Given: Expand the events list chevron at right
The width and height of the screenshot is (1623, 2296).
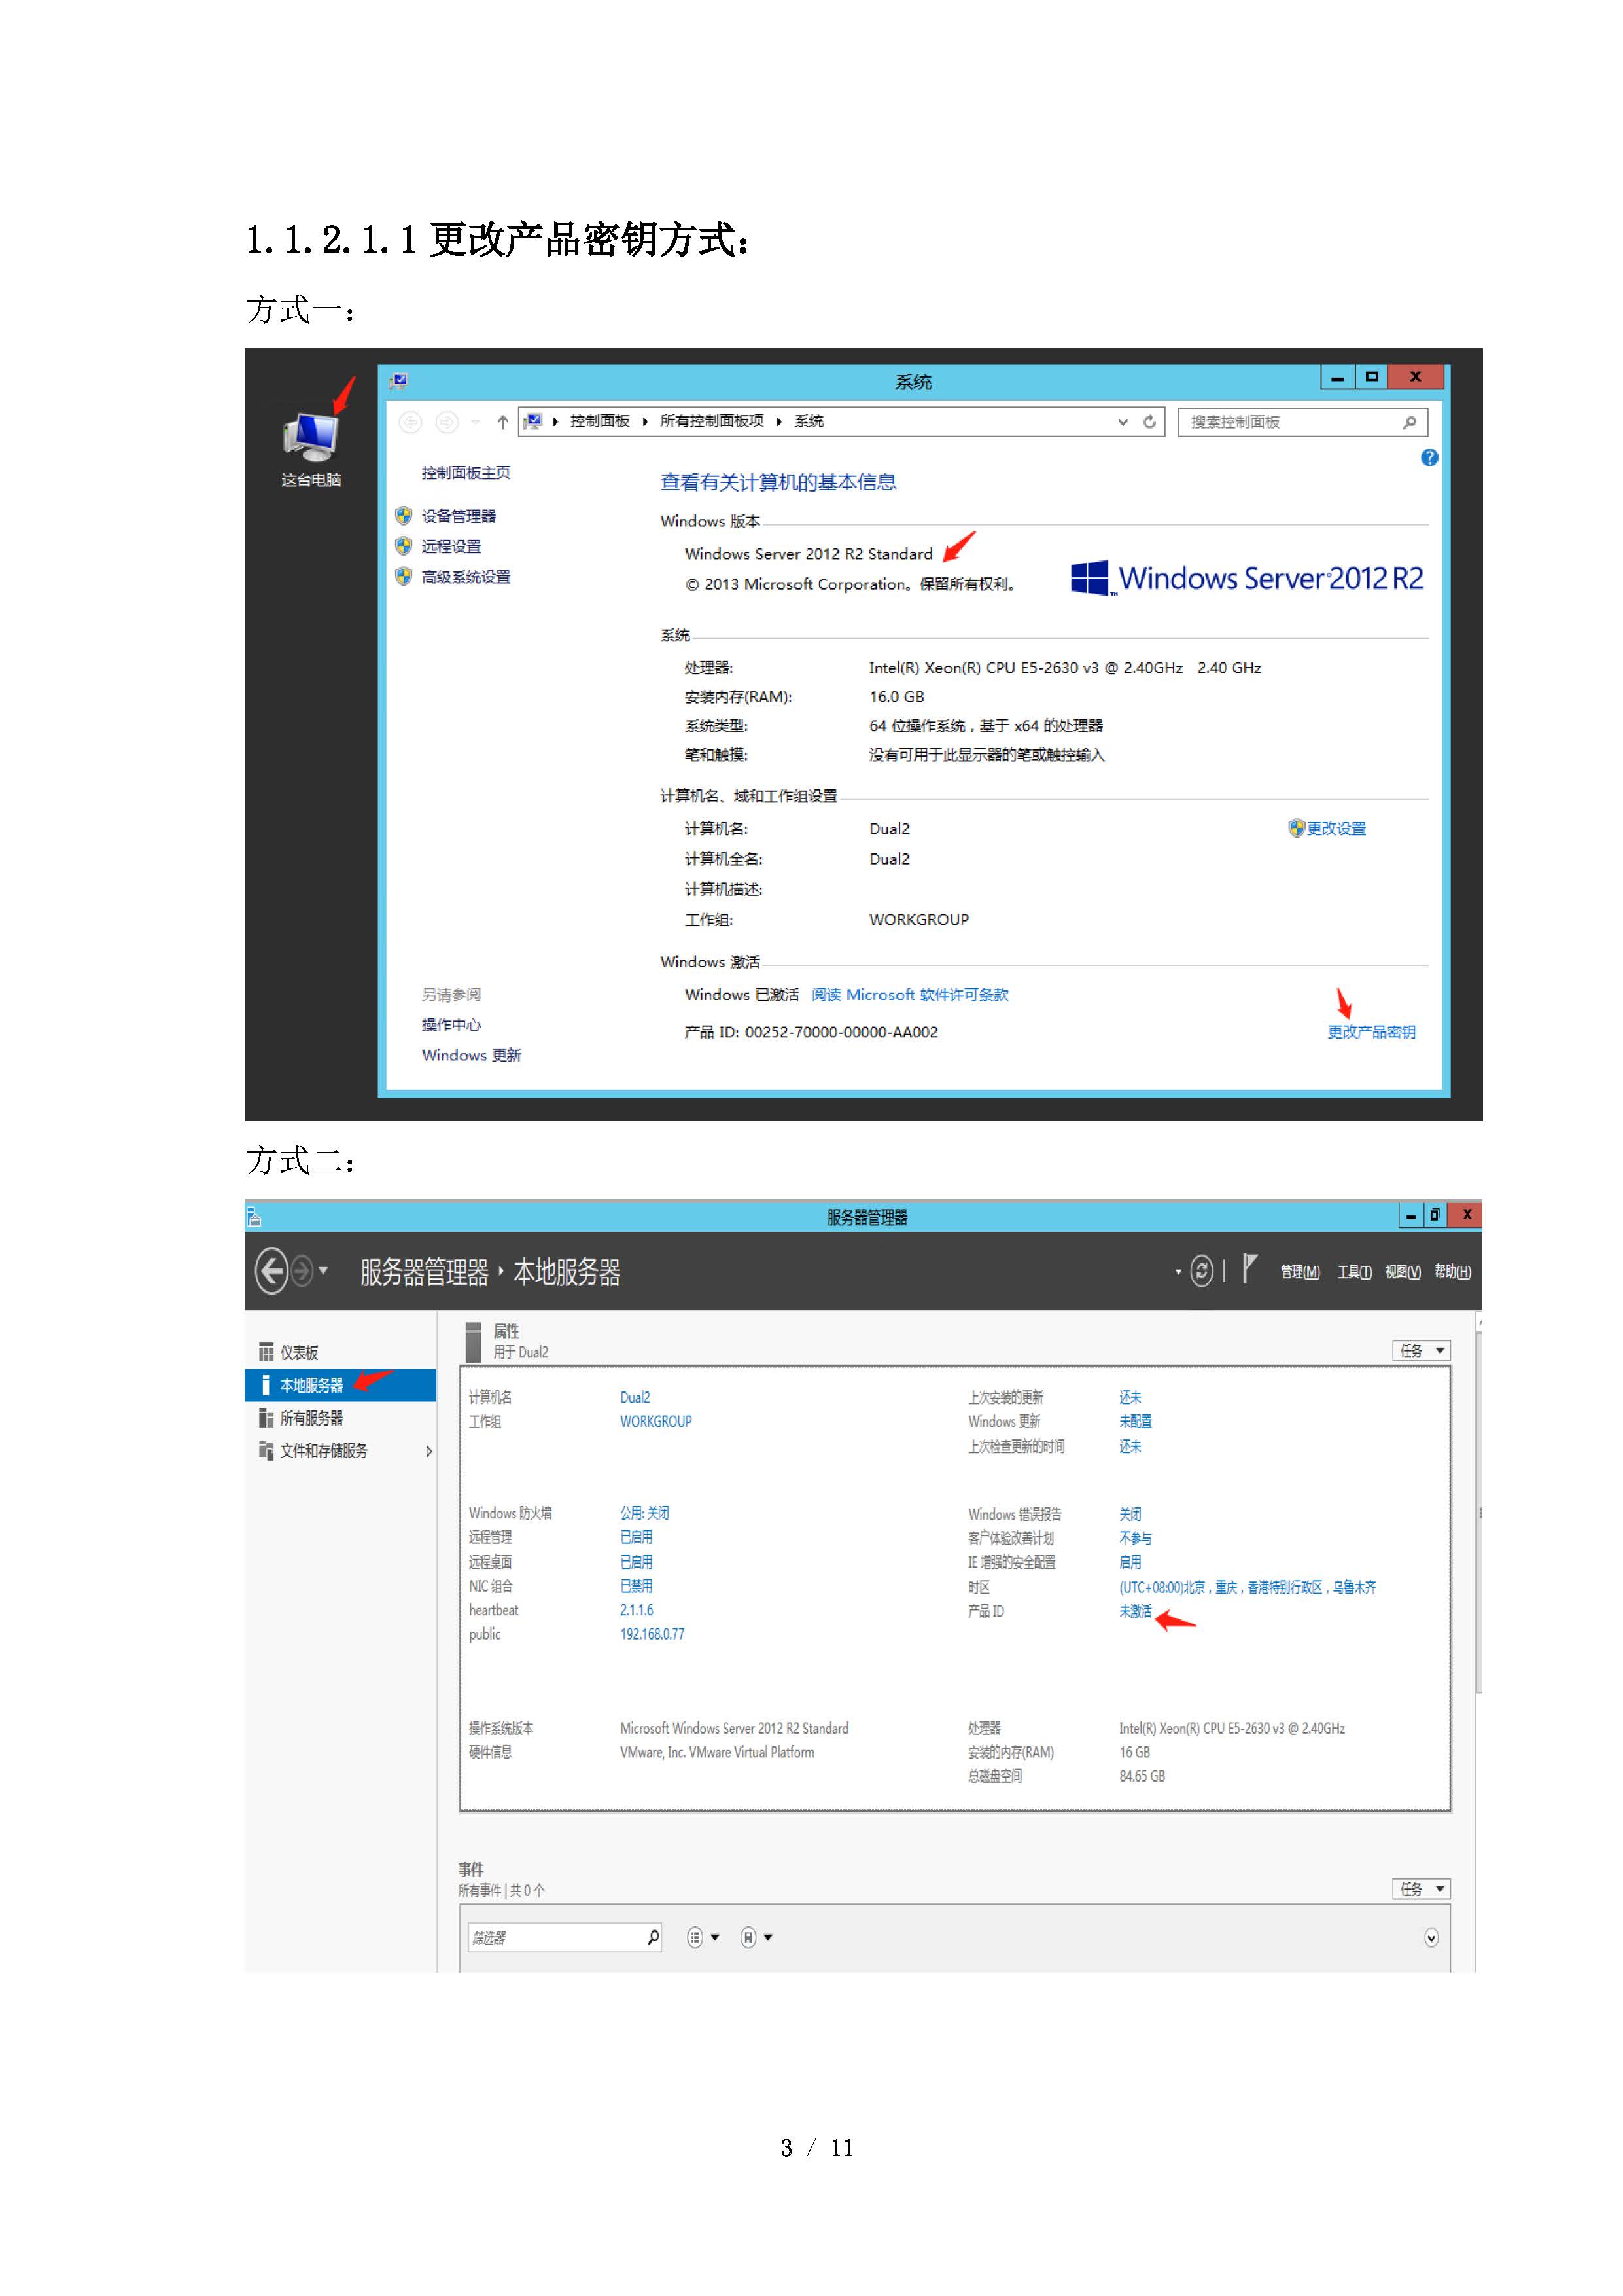Looking at the screenshot, I should (x=1430, y=1938).
